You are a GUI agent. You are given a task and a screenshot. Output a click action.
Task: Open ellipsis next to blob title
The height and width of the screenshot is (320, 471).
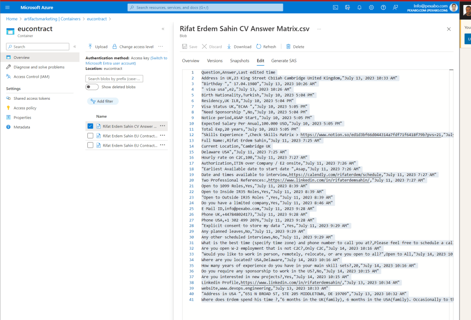tap(319, 29)
